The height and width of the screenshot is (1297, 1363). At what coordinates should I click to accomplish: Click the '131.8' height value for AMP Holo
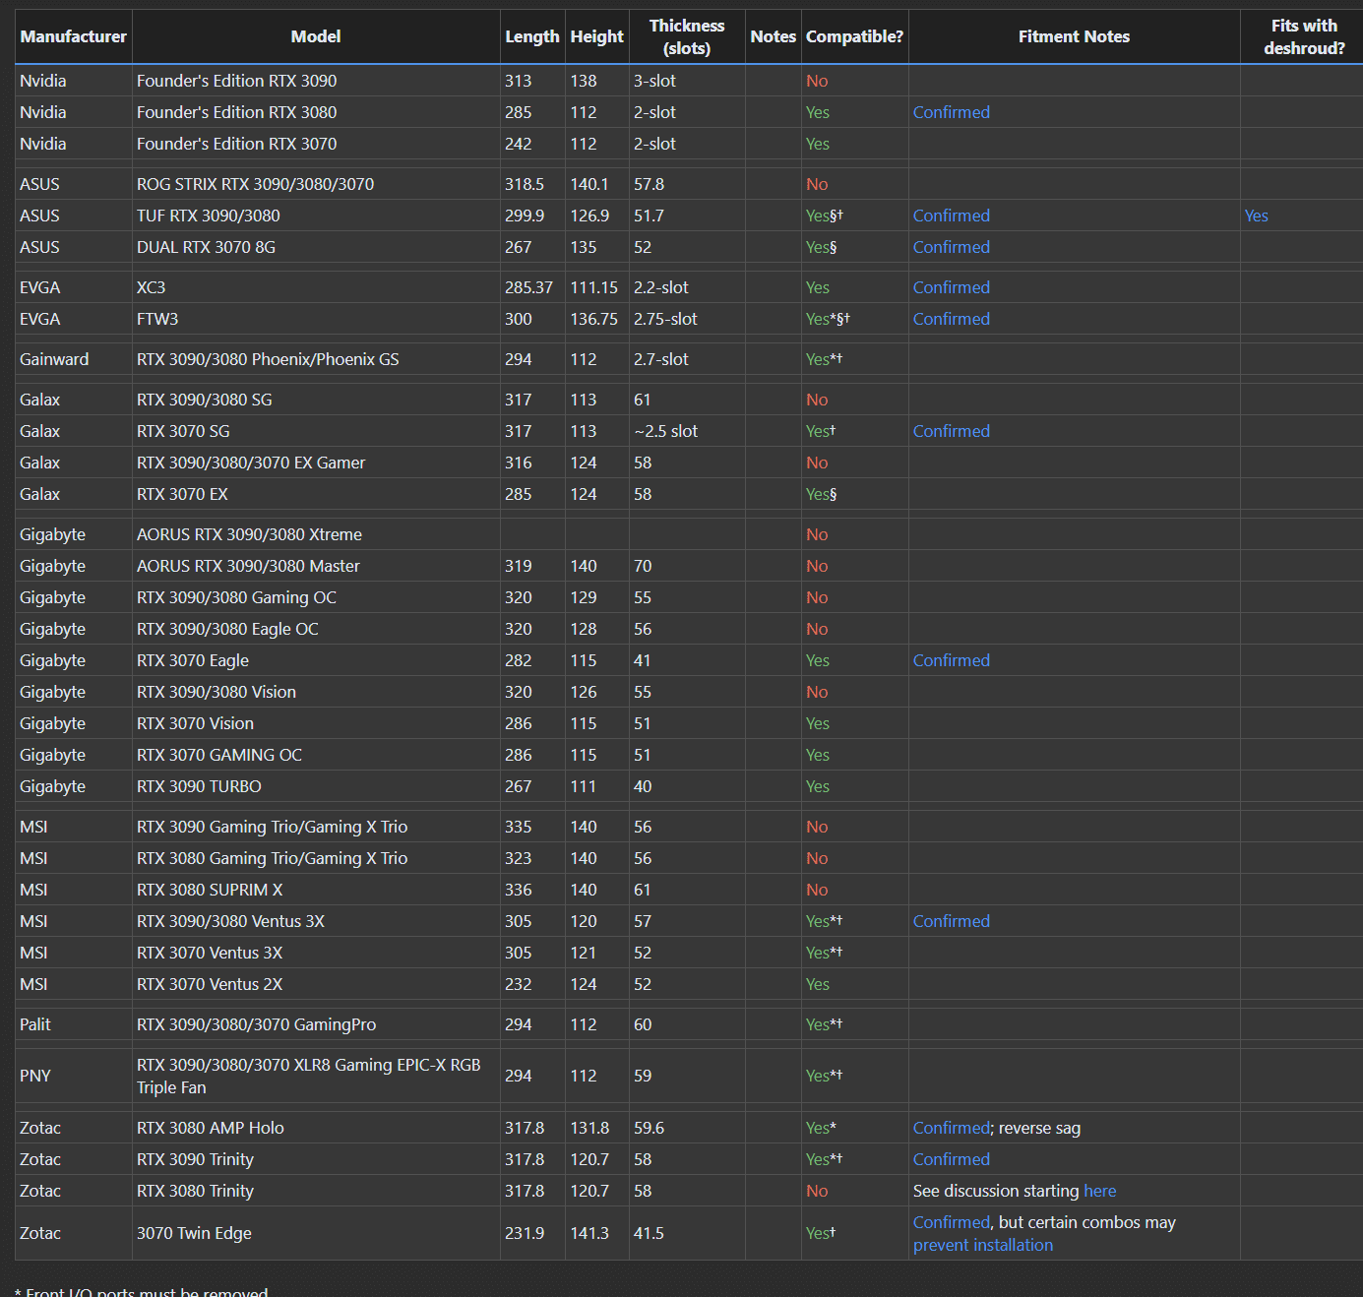[589, 1128]
